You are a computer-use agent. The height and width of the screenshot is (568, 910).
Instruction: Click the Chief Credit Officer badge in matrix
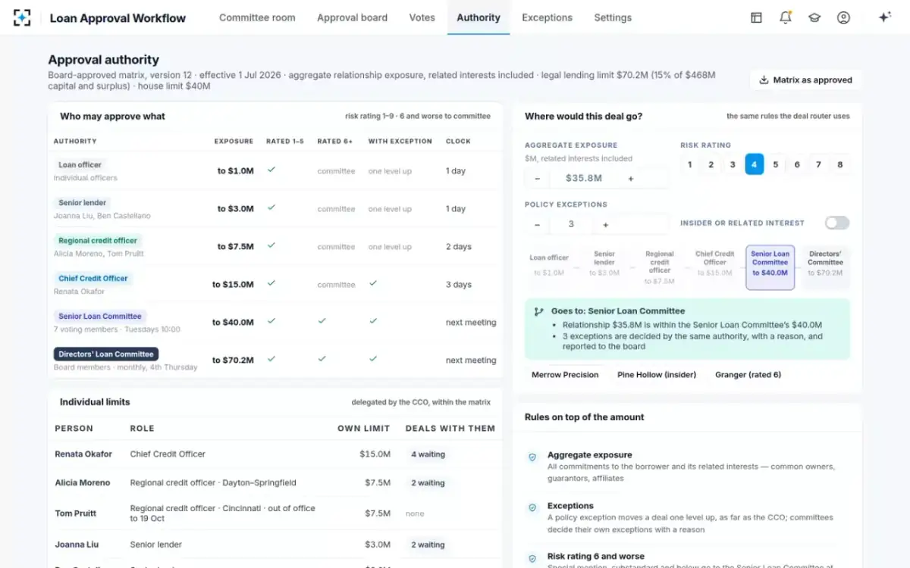click(x=93, y=279)
